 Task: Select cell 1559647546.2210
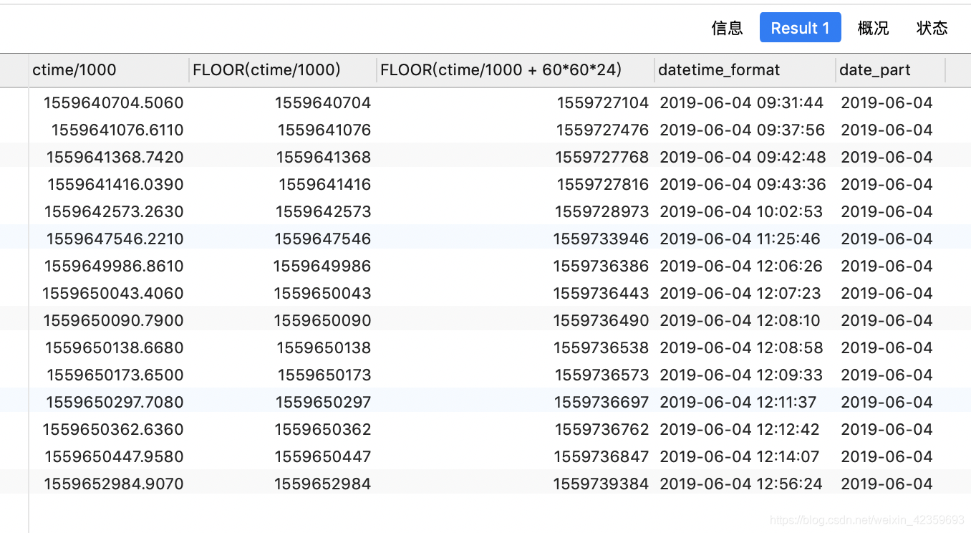point(115,239)
